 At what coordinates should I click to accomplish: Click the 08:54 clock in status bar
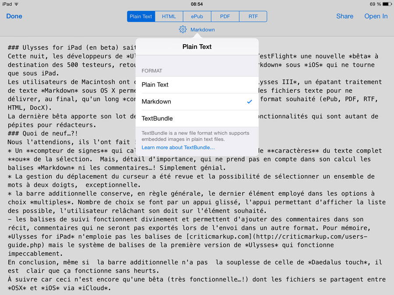(x=197, y=4)
